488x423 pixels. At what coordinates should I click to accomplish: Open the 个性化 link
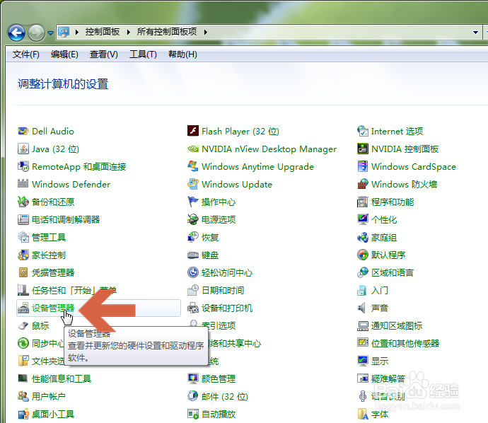[384, 220]
